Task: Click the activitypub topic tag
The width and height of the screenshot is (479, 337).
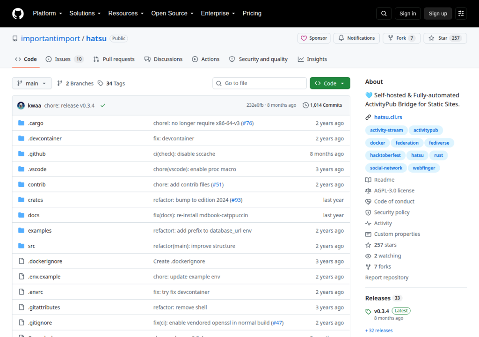Action: click(426, 130)
